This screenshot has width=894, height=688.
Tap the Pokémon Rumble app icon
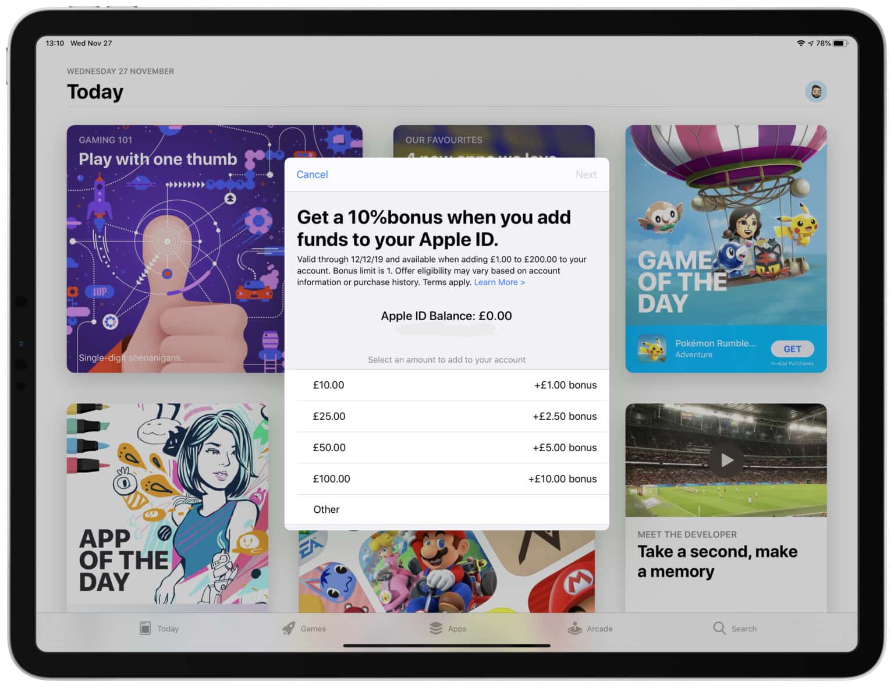click(x=651, y=349)
